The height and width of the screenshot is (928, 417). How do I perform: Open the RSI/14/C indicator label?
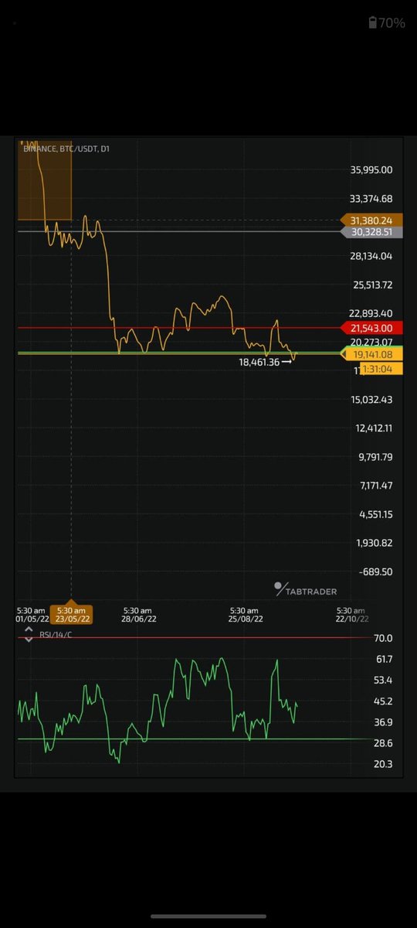click(x=55, y=634)
